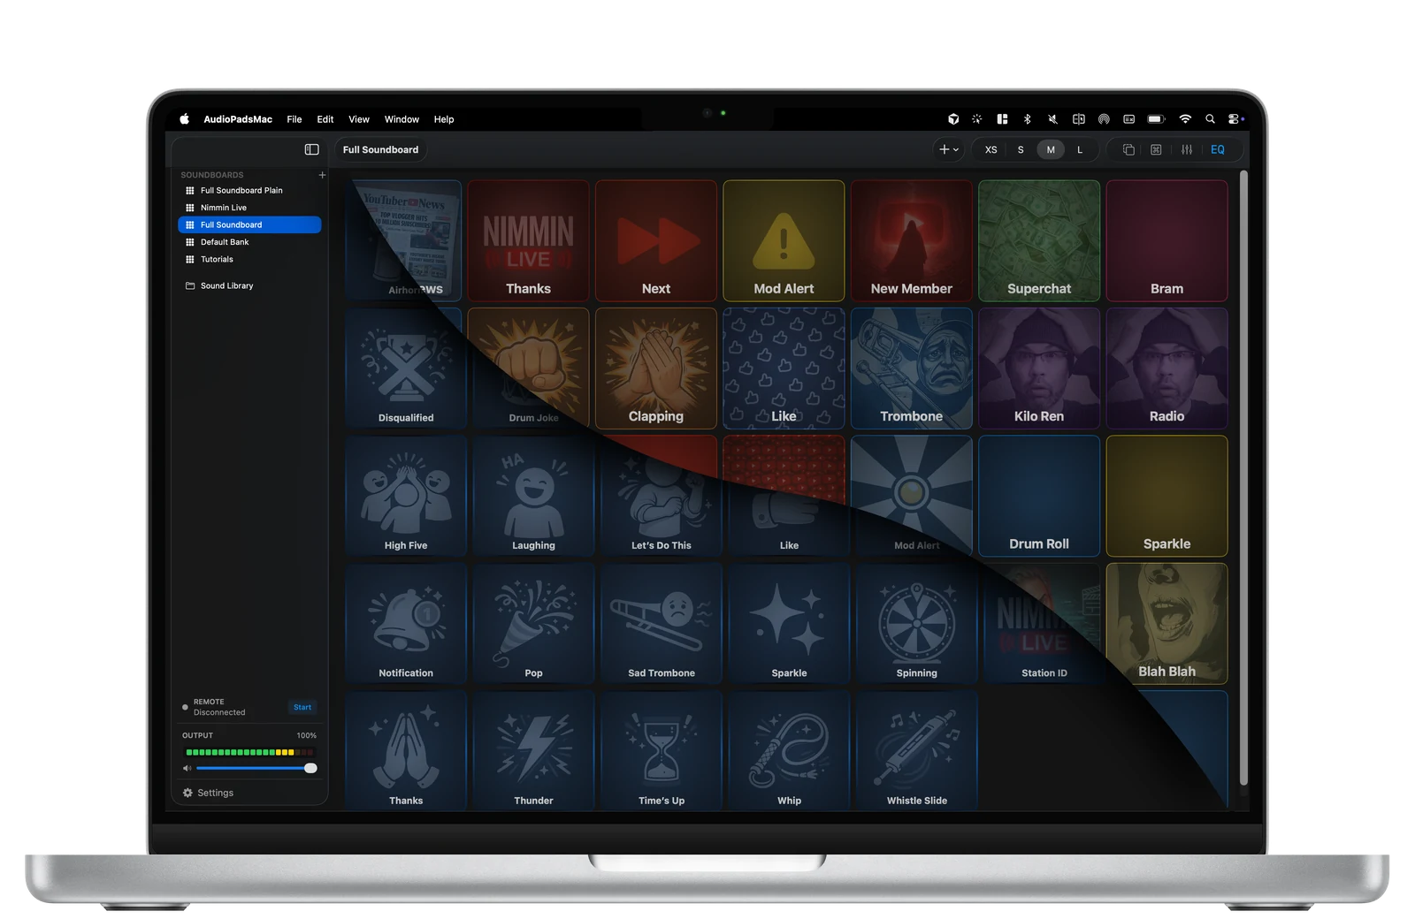Click the Full Soundboard title button

(x=380, y=149)
